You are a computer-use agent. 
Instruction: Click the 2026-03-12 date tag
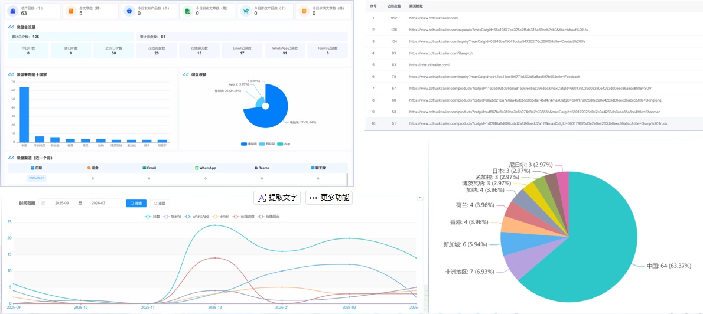click(36, 178)
